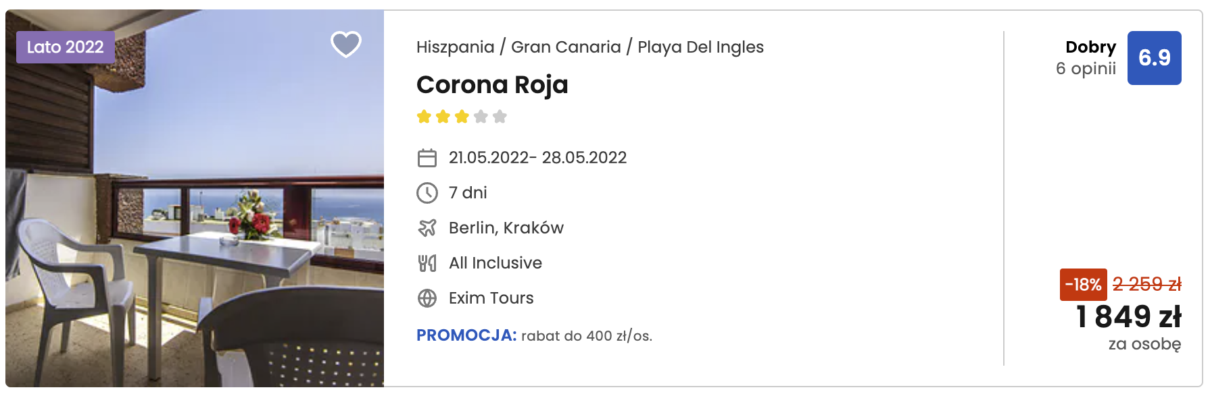1210x394 pixels.
Task: Click the blue 6.9 rating badge
Action: click(1155, 58)
